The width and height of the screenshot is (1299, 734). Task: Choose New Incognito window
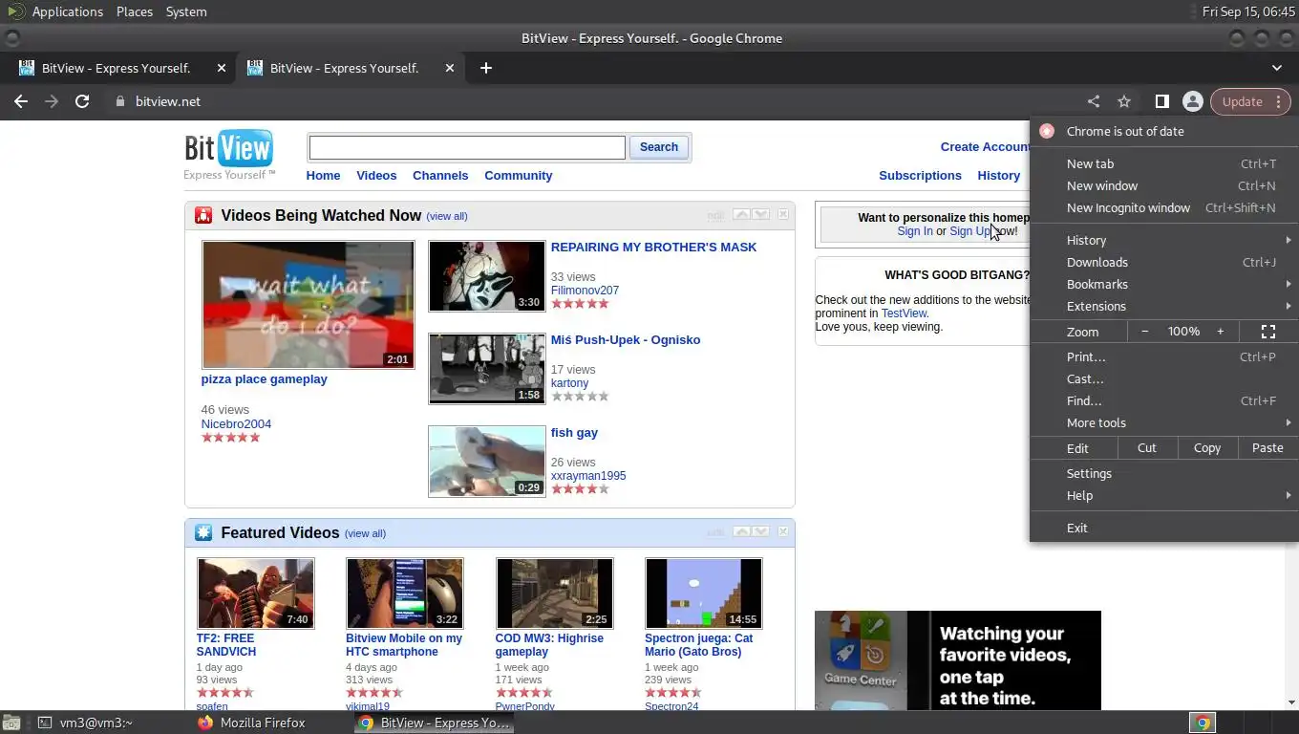click(x=1164, y=207)
